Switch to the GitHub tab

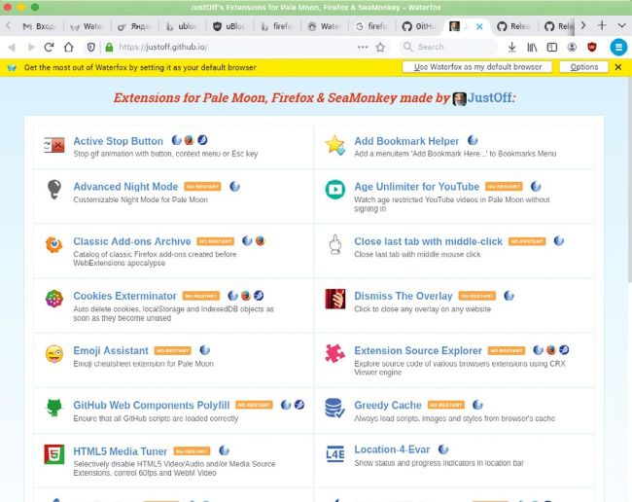(x=420, y=26)
